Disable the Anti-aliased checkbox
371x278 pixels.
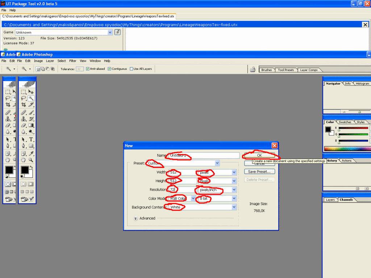(x=88, y=69)
